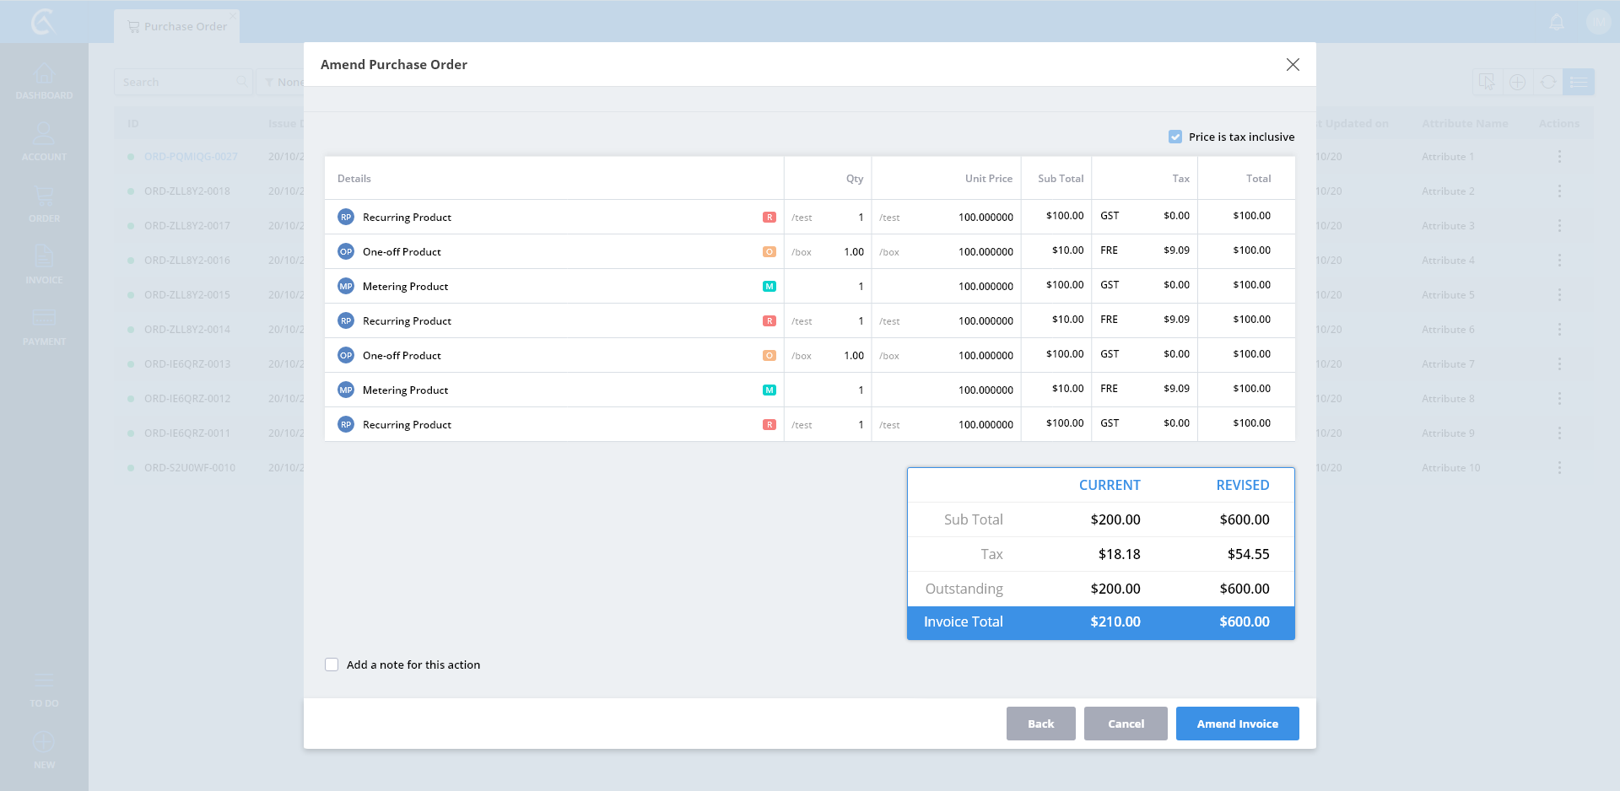
Task: Click the Amend Invoice button
Action: coord(1237,724)
